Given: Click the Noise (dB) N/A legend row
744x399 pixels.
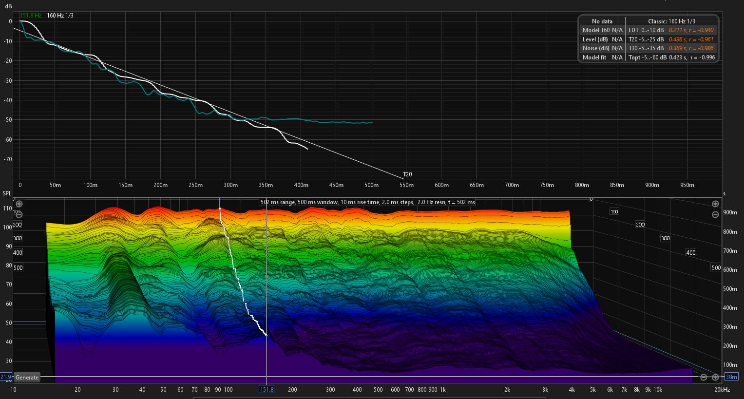Looking at the screenshot, I should [x=602, y=48].
